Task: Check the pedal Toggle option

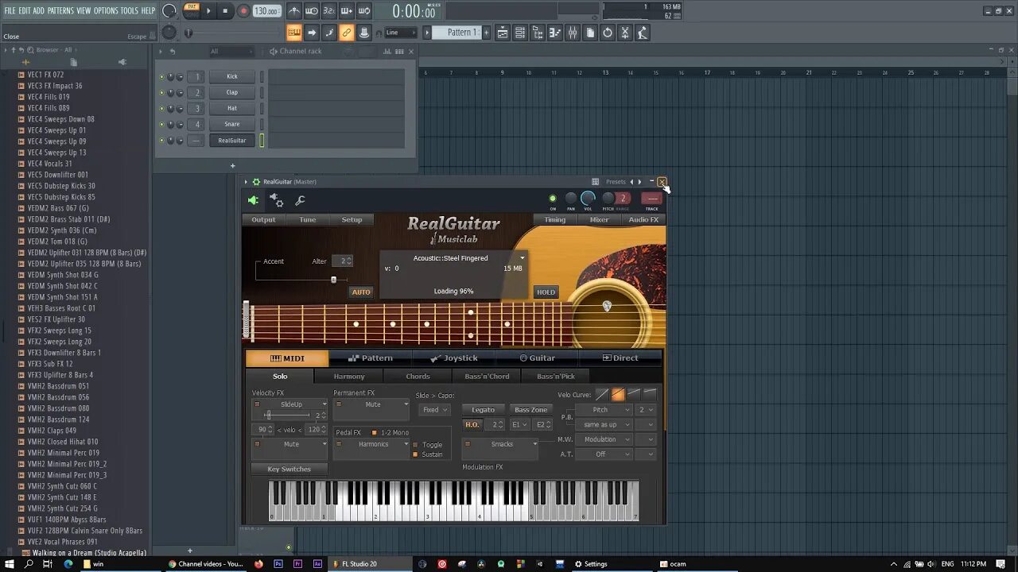Action: 415,445
